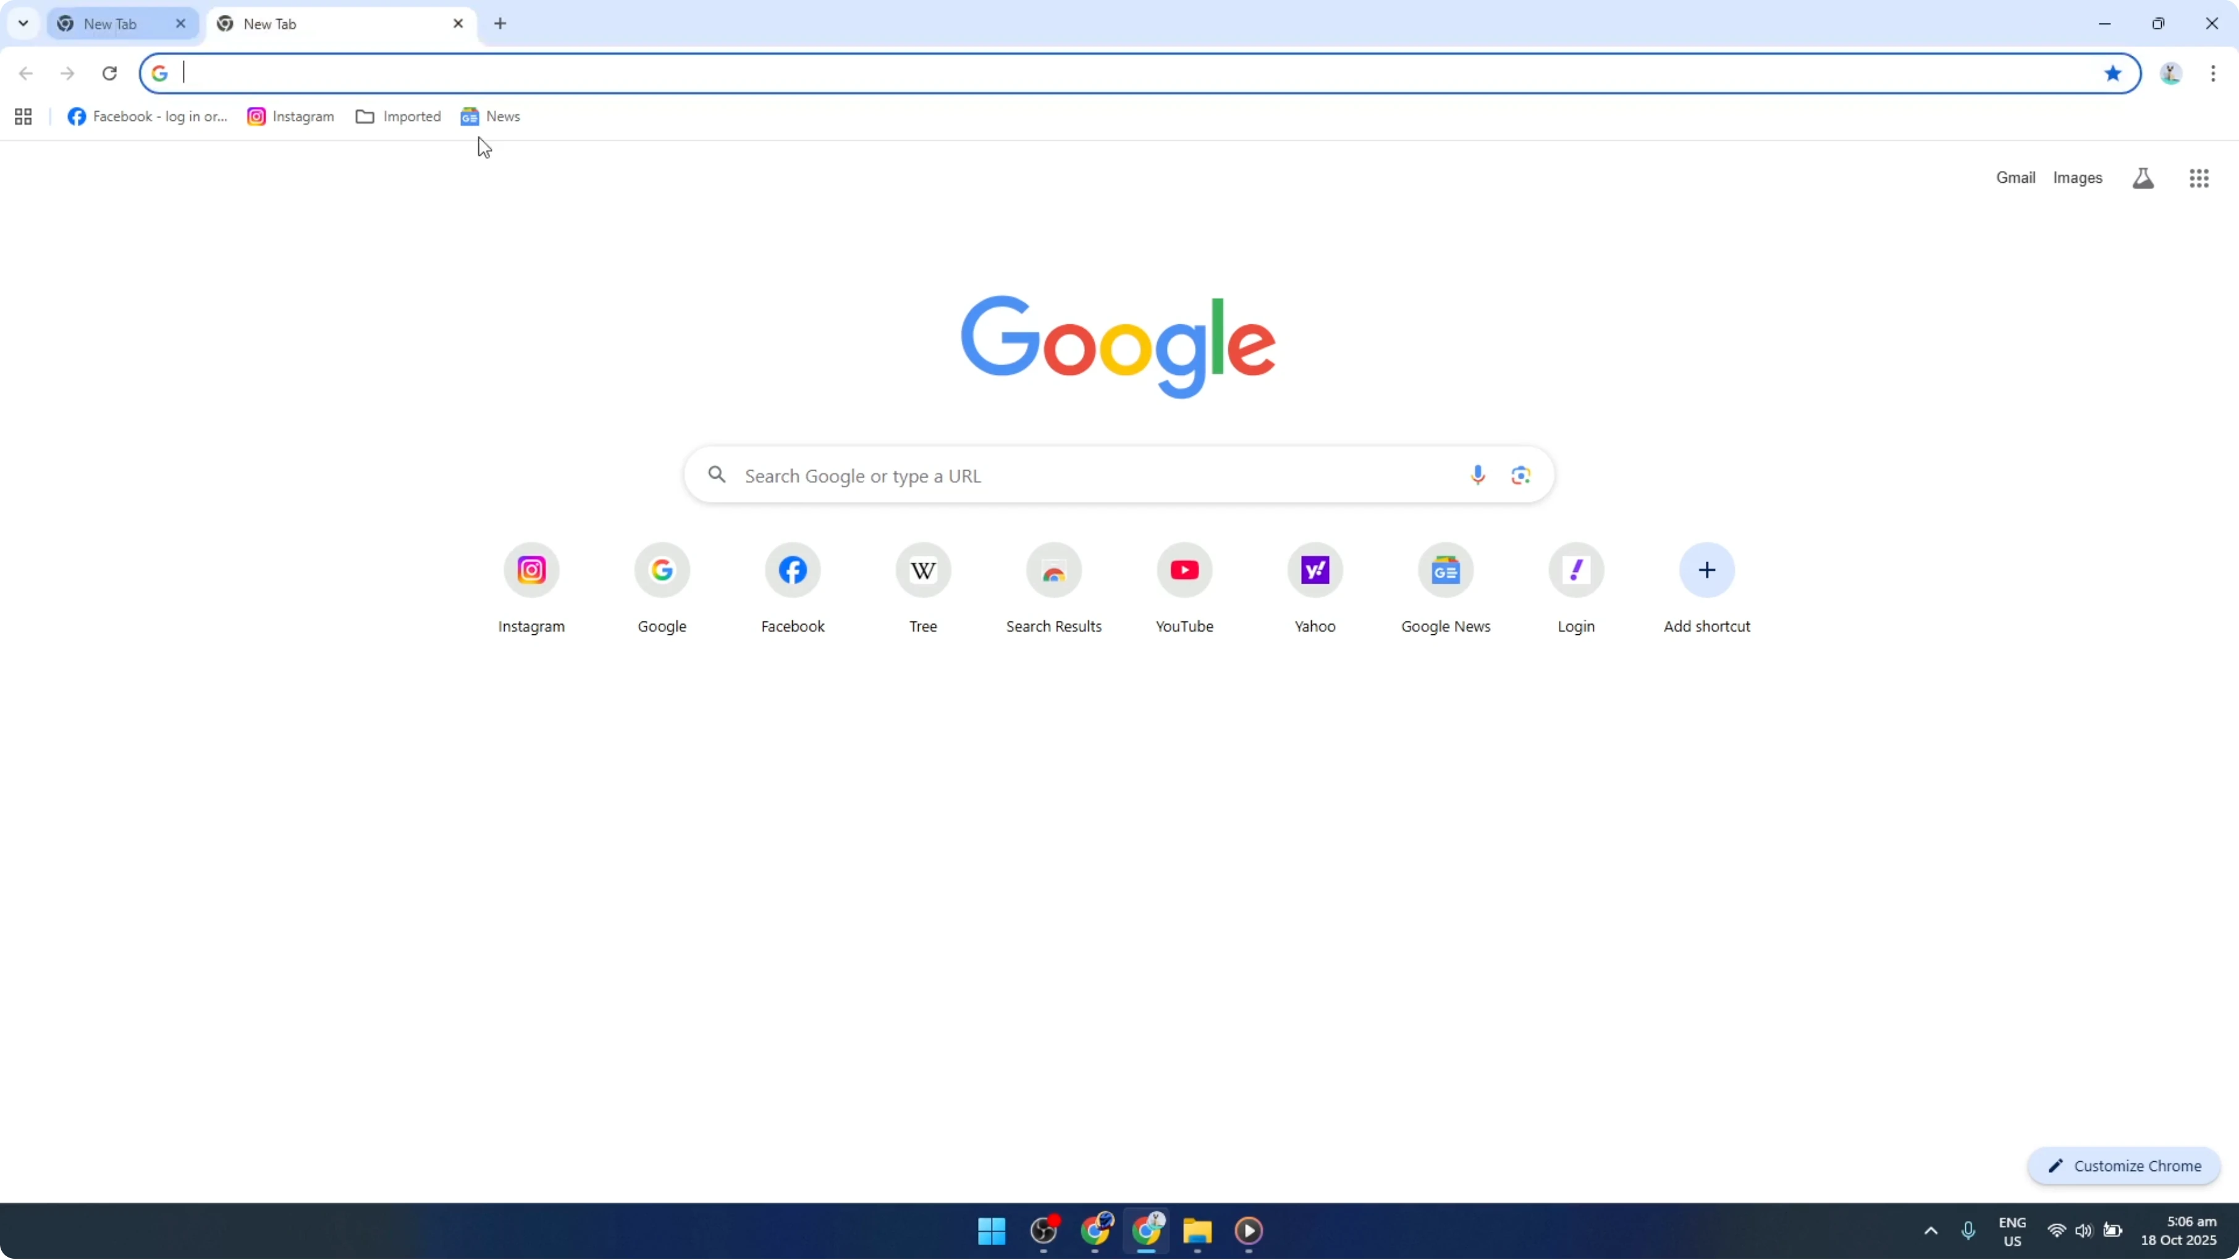
Task: Open the Instagram bookmark
Action: point(290,117)
